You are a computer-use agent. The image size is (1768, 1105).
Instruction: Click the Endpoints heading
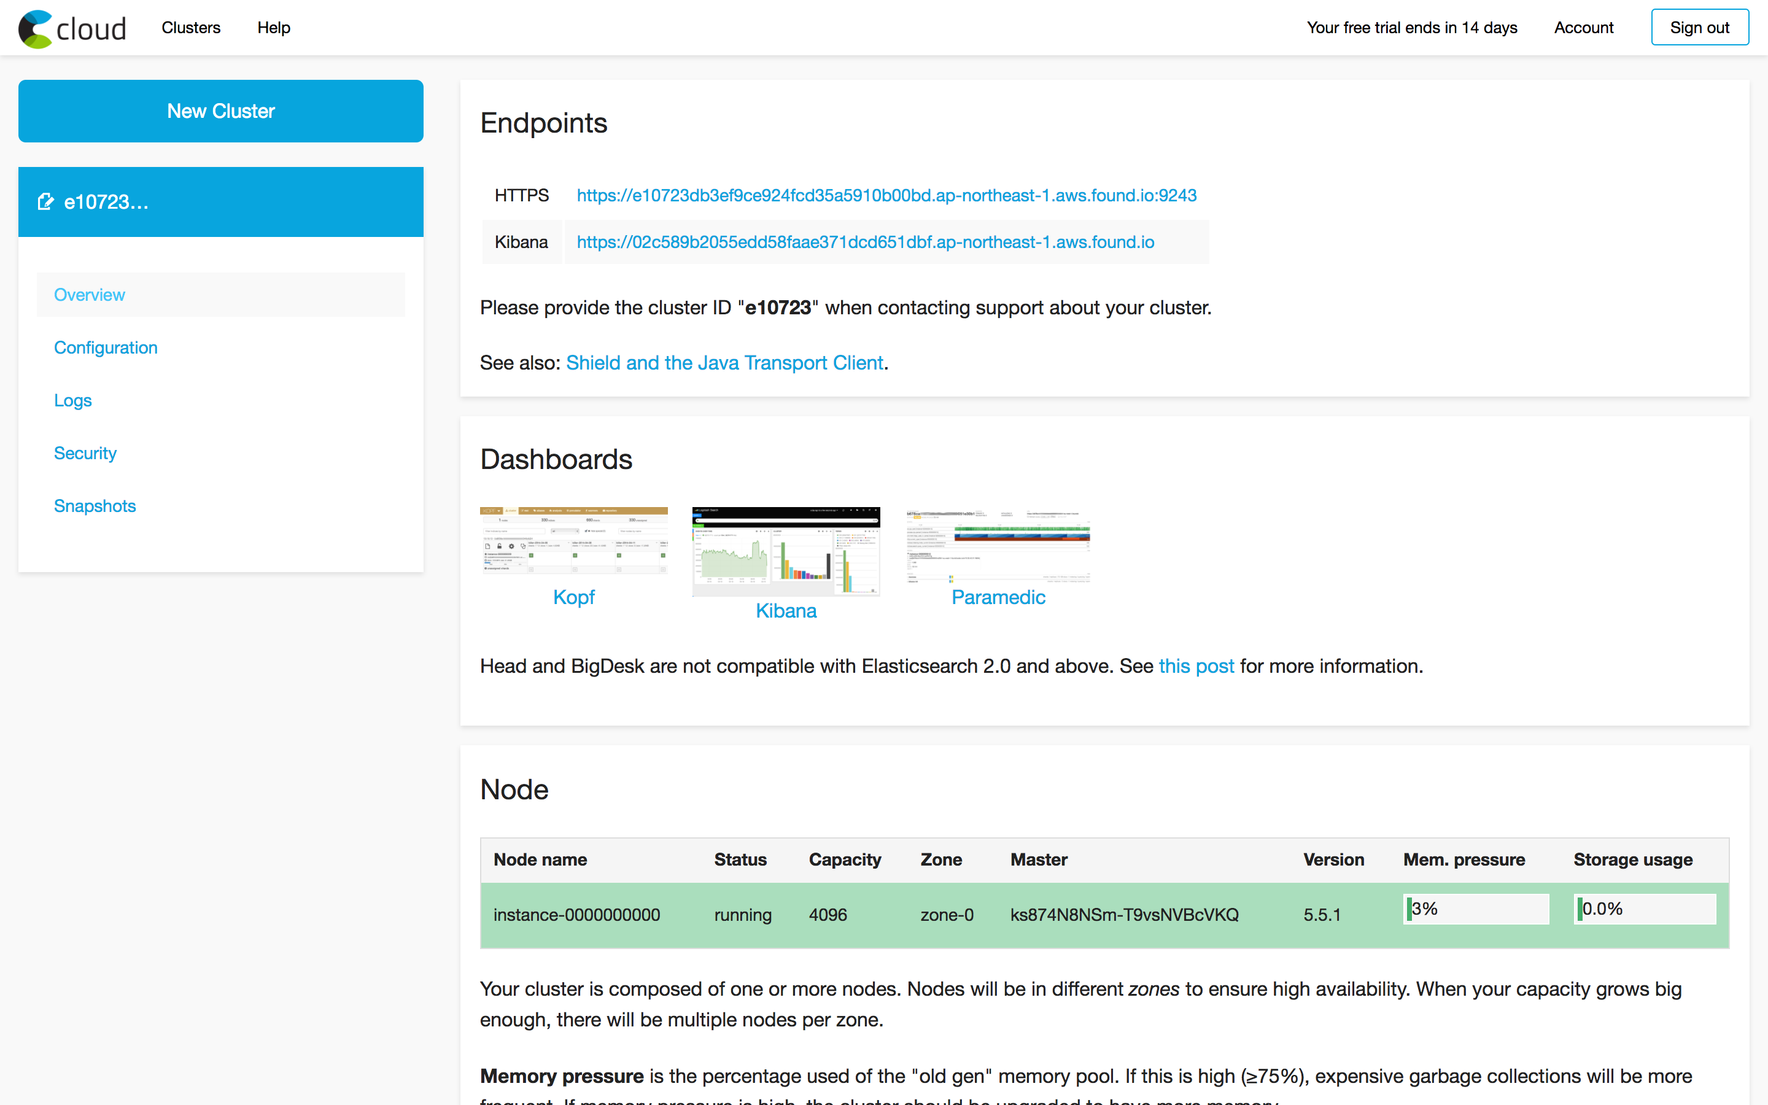click(x=543, y=123)
